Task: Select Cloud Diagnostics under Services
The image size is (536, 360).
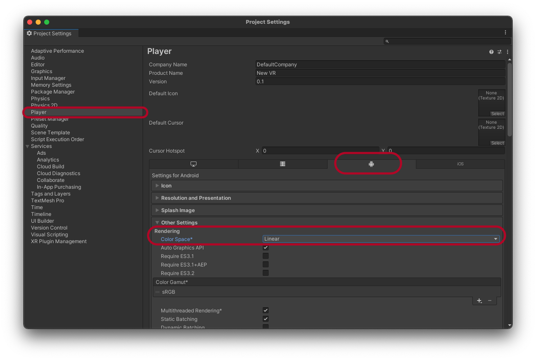Action: point(59,173)
